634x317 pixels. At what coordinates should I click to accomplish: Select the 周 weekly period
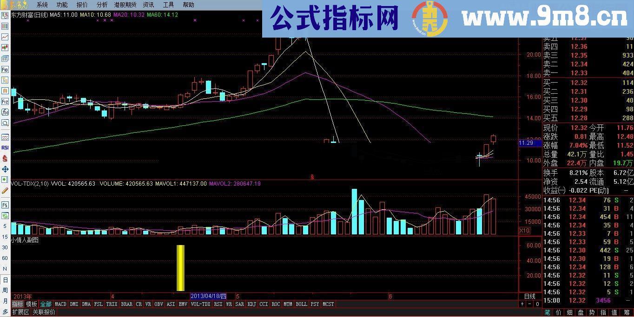point(5,291)
